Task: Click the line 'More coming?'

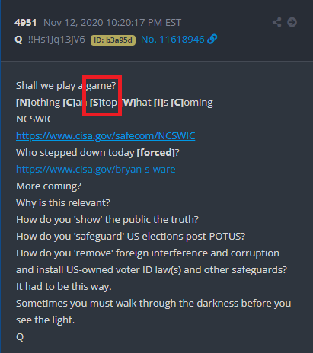Action: coord(49,186)
